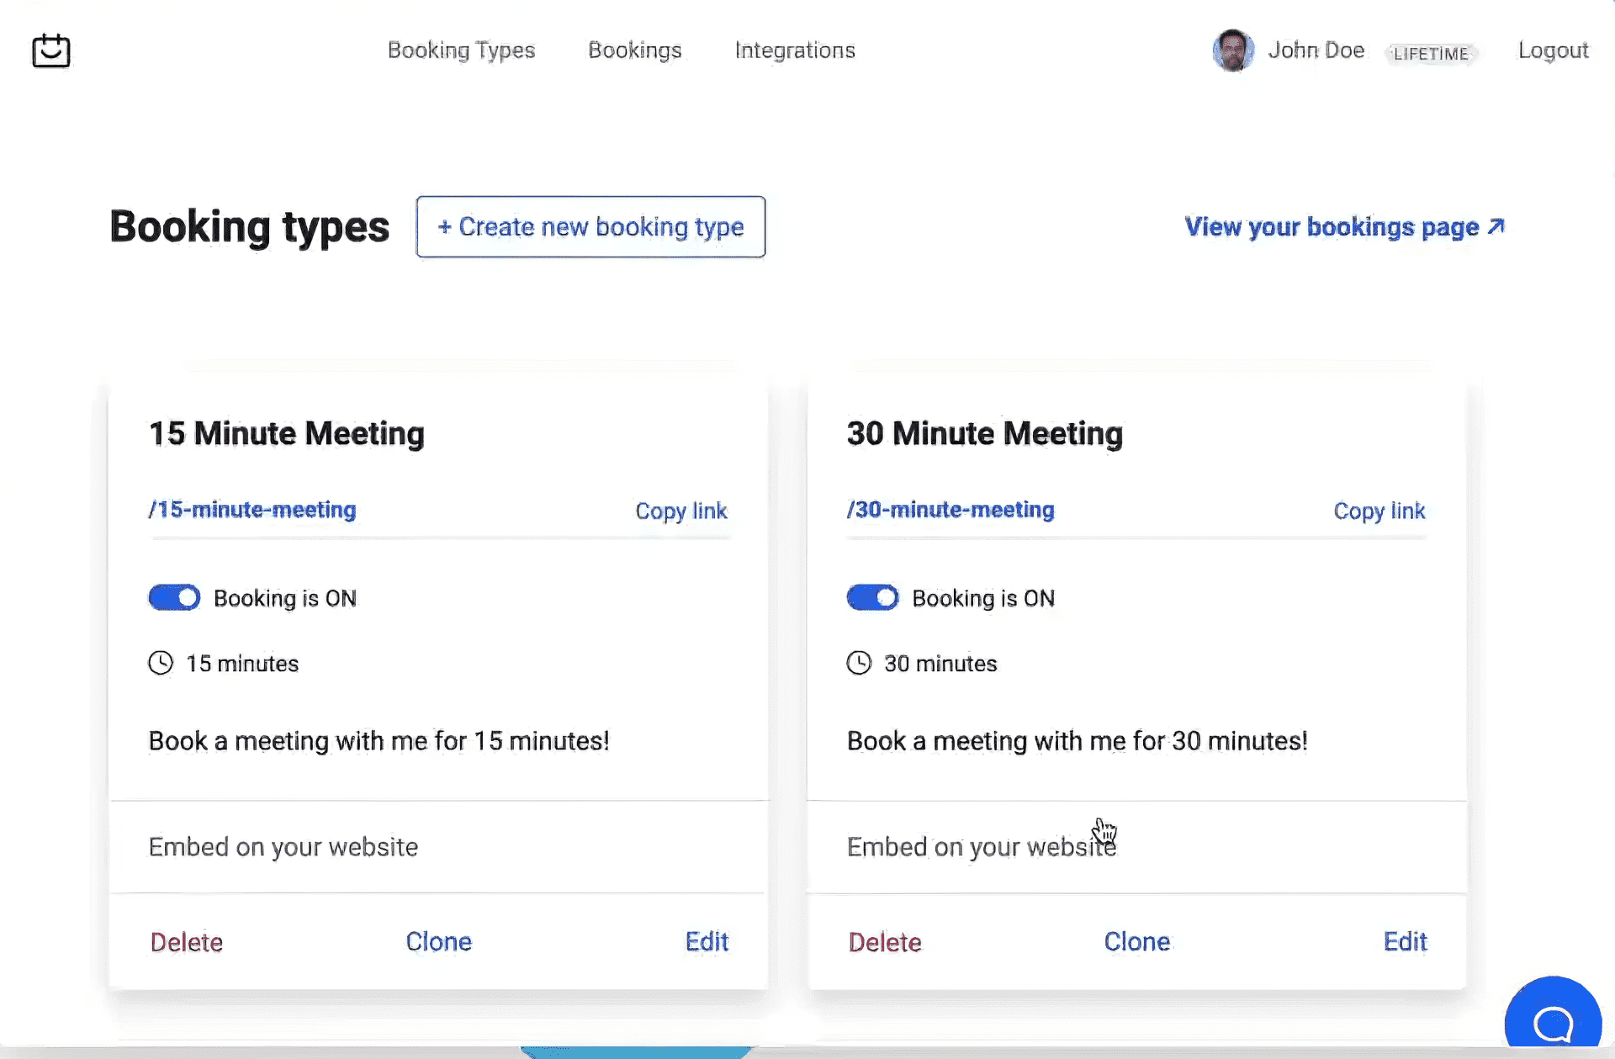1615x1059 pixels.
Task: Copy link for 15 Minute Meeting
Action: tap(681, 511)
